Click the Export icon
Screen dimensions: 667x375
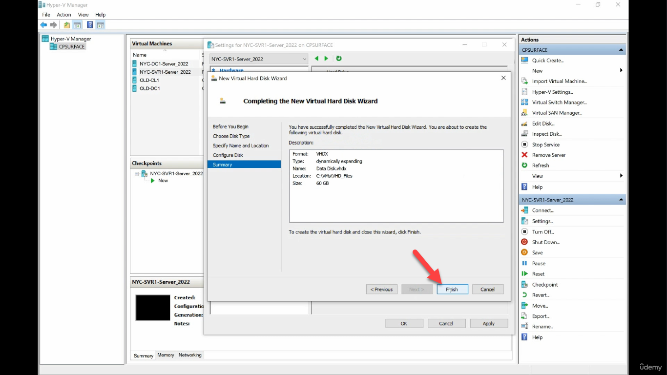(524, 316)
